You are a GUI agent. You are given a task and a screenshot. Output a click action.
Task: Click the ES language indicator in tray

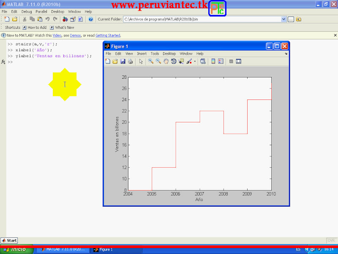click(x=298, y=249)
